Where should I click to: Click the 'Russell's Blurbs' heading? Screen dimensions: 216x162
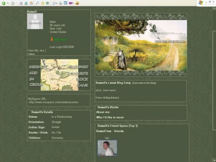108,107
